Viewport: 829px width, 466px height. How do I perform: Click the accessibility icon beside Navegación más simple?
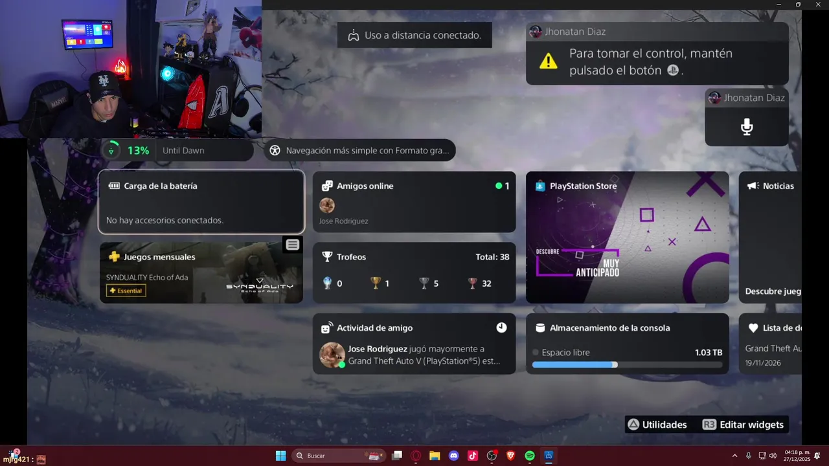coord(275,150)
